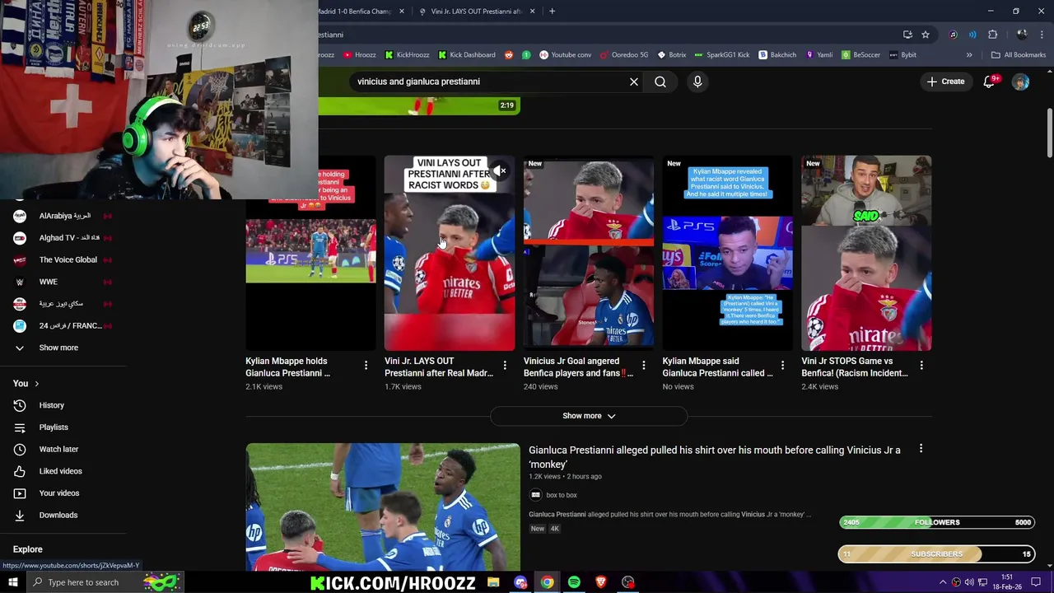Open options for Kylian Mbappe holds Short
This screenshot has width=1054, height=593.
(366, 365)
